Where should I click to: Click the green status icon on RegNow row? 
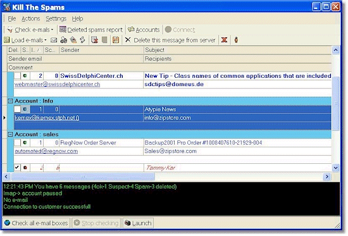[x=25, y=142]
